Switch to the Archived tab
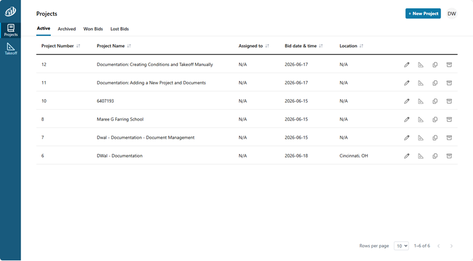 point(67,29)
